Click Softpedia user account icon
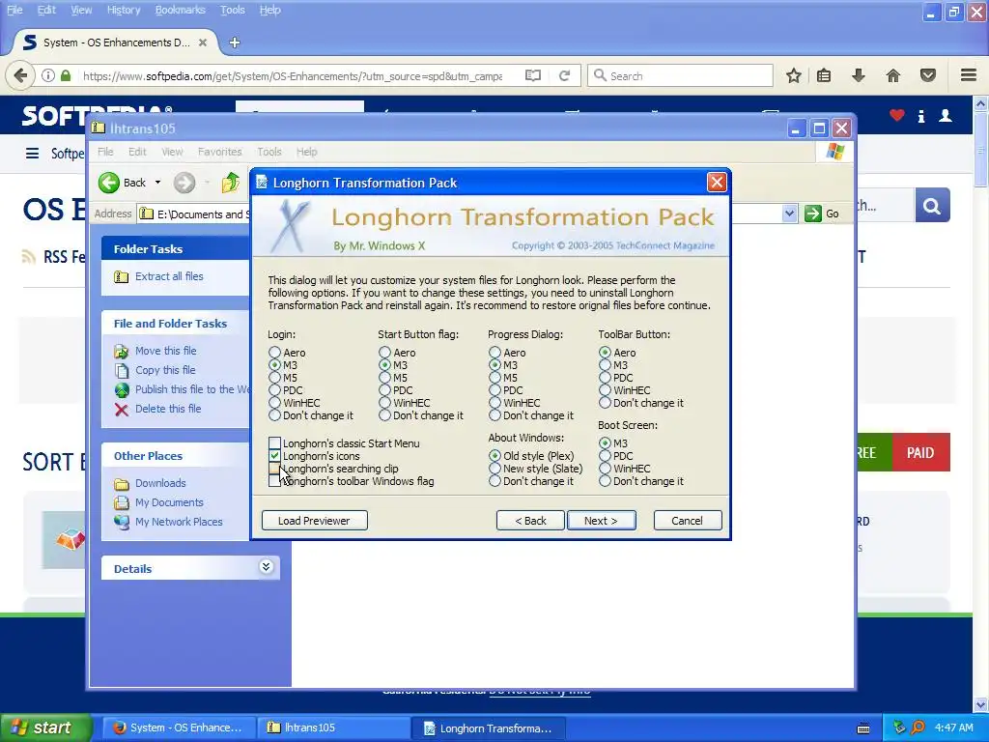Image resolution: width=989 pixels, height=742 pixels. tap(946, 116)
